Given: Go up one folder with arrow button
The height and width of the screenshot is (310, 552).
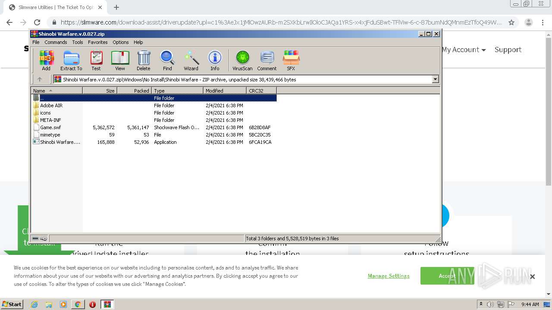Looking at the screenshot, I should pos(40,79).
